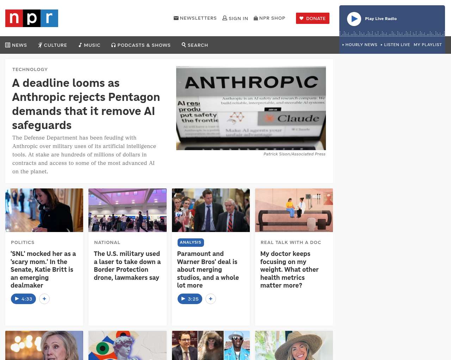Image resolution: width=451 pixels, height=360 pixels.
Task: Open the airport terminal story photo
Action: [x=128, y=210]
